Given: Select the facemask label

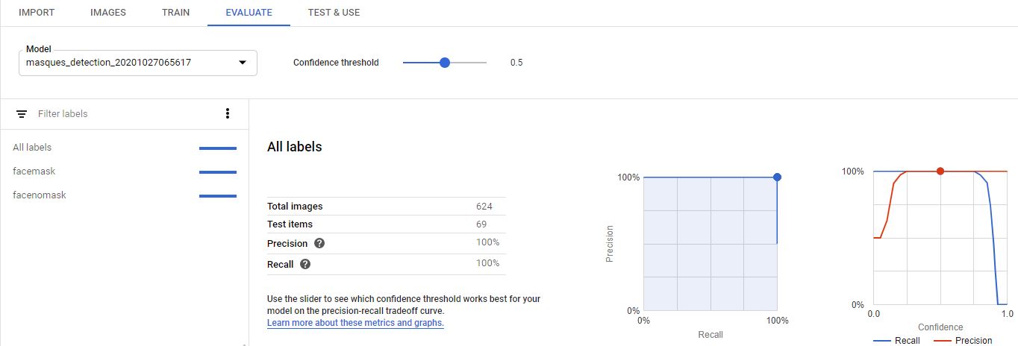Looking at the screenshot, I should [34, 172].
